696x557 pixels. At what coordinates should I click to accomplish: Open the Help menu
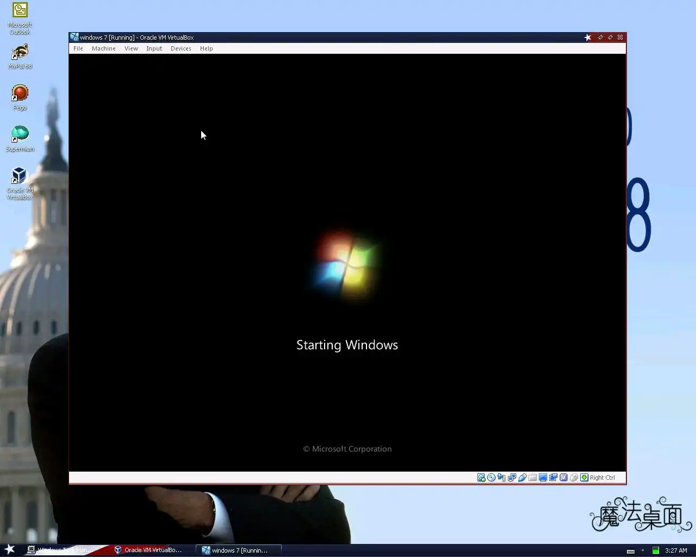(x=206, y=48)
